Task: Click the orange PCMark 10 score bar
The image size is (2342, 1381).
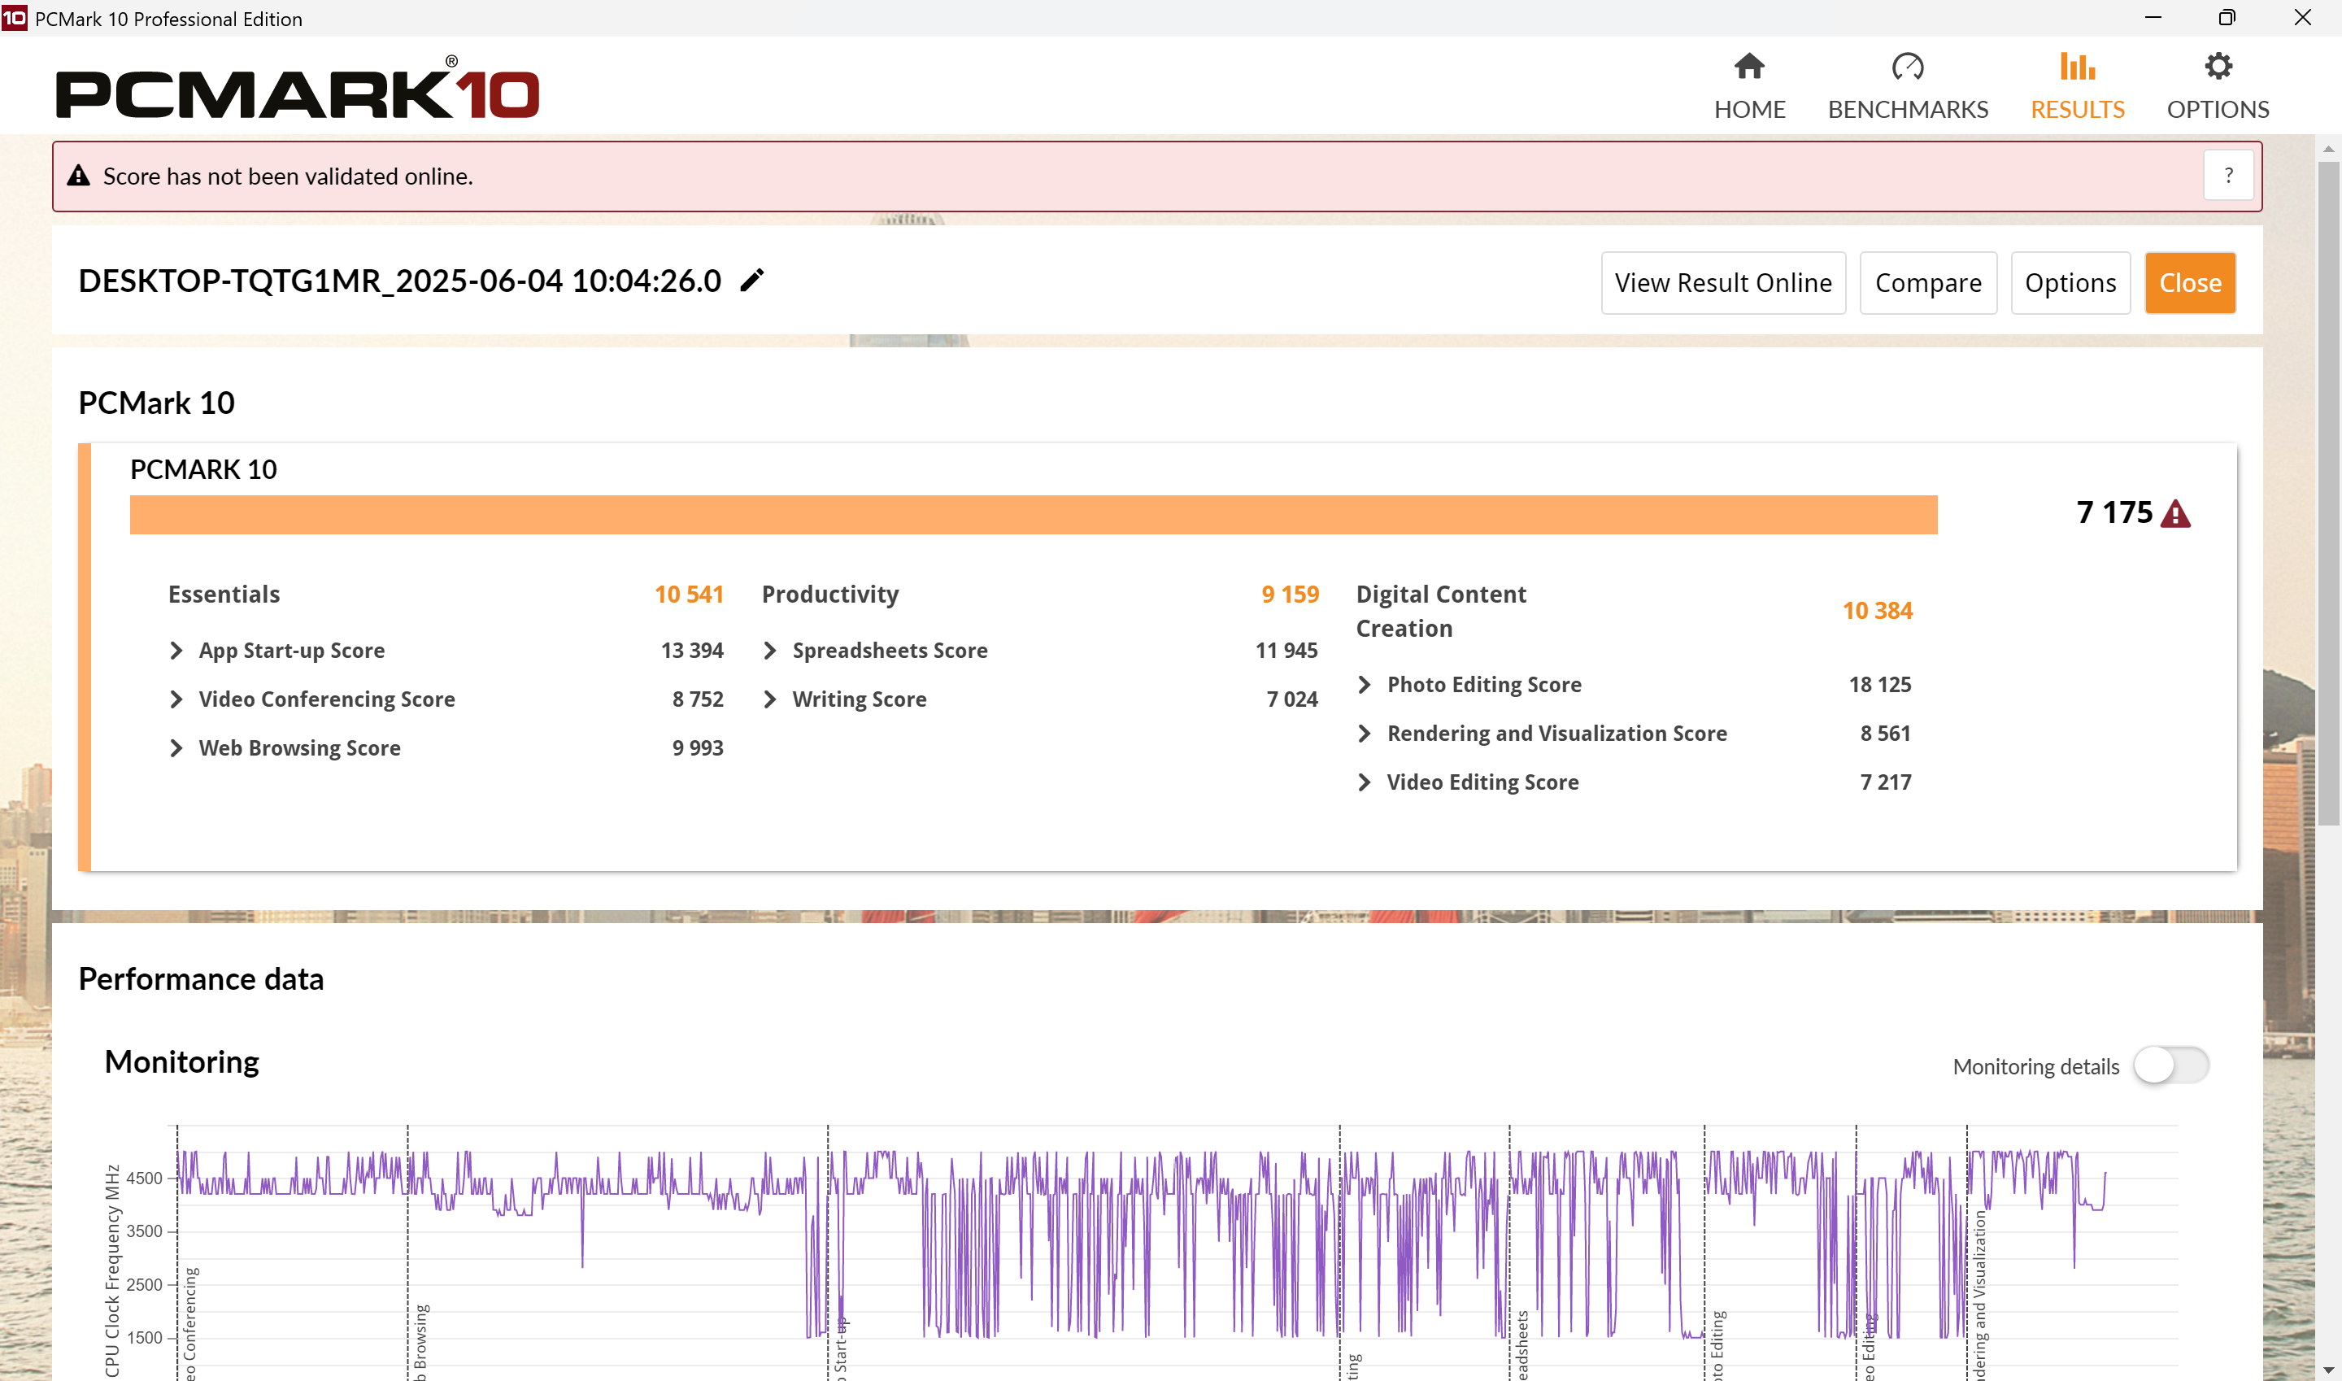Action: 1033,515
